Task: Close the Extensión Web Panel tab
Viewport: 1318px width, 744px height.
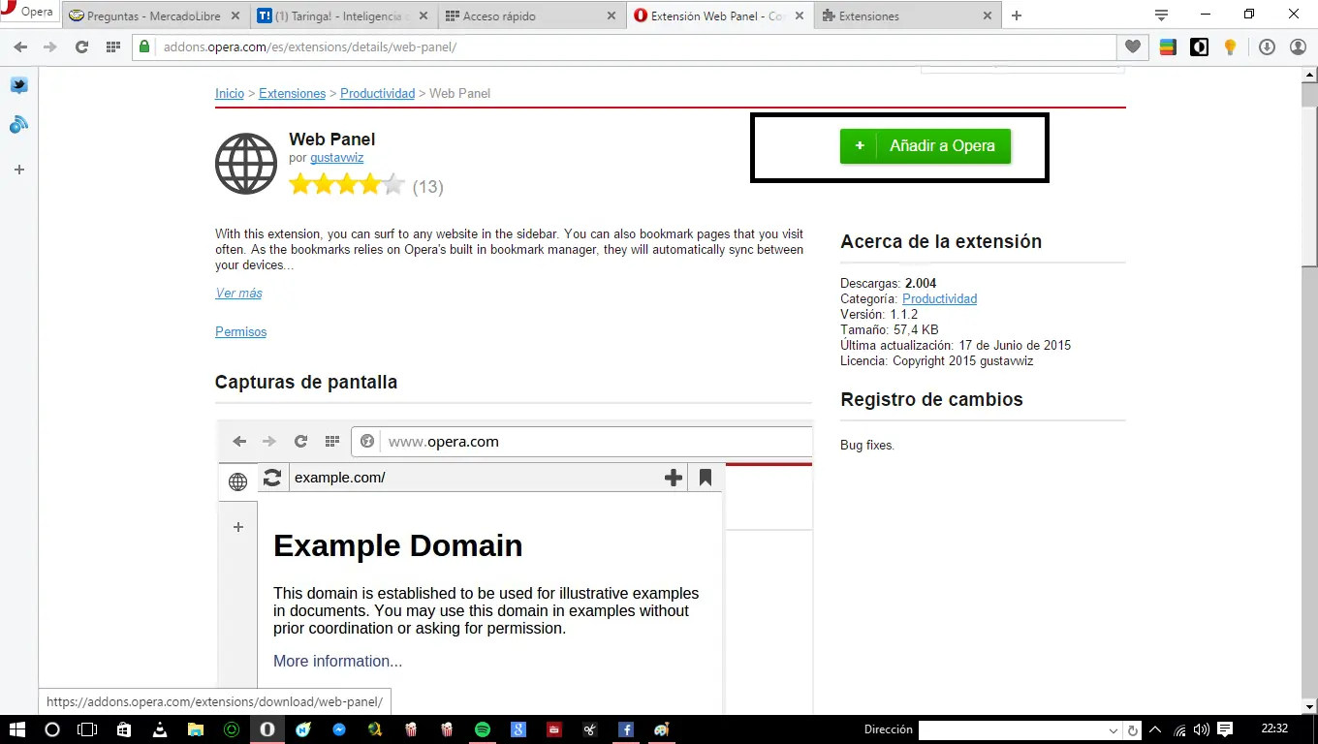Action: pyautogui.click(x=798, y=16)
